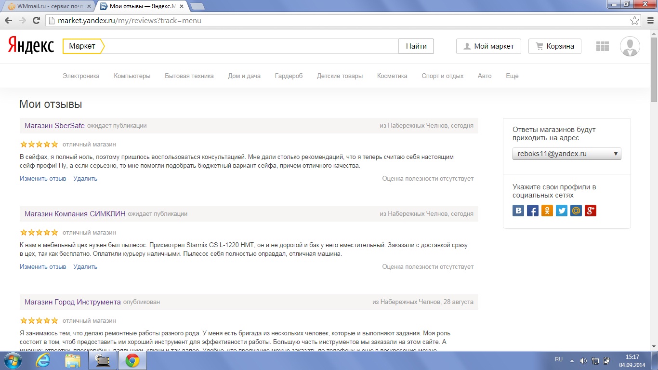The image size is (658, 370).
Task: Click the network tray icon
Action: coord(595,360)
